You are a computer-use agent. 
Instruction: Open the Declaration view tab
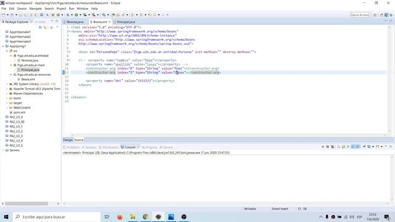coord(109,147)
